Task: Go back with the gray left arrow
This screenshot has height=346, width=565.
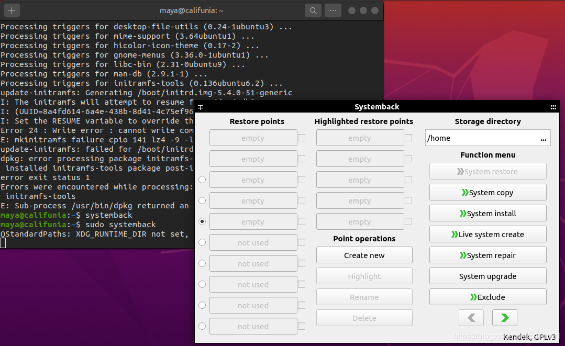Action: [471, 318]
